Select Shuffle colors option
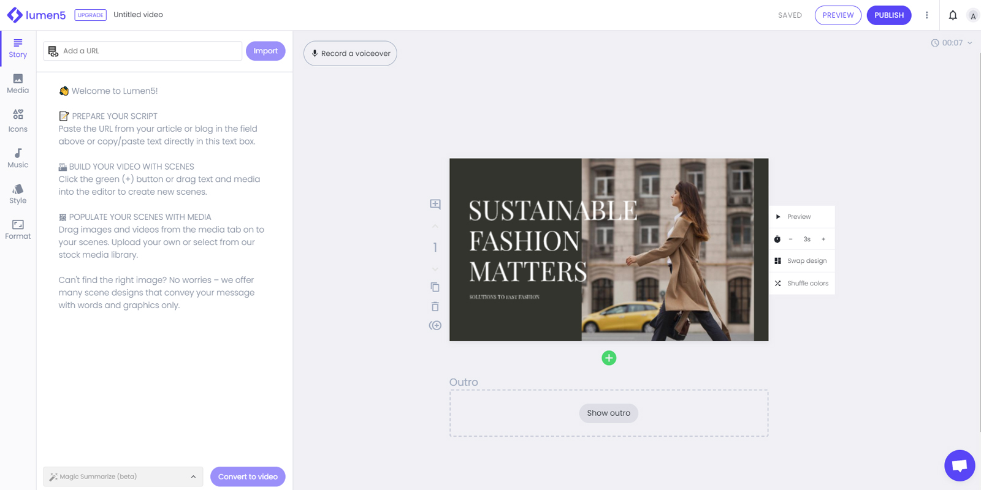Screen dimensions: 981x490 802,283
